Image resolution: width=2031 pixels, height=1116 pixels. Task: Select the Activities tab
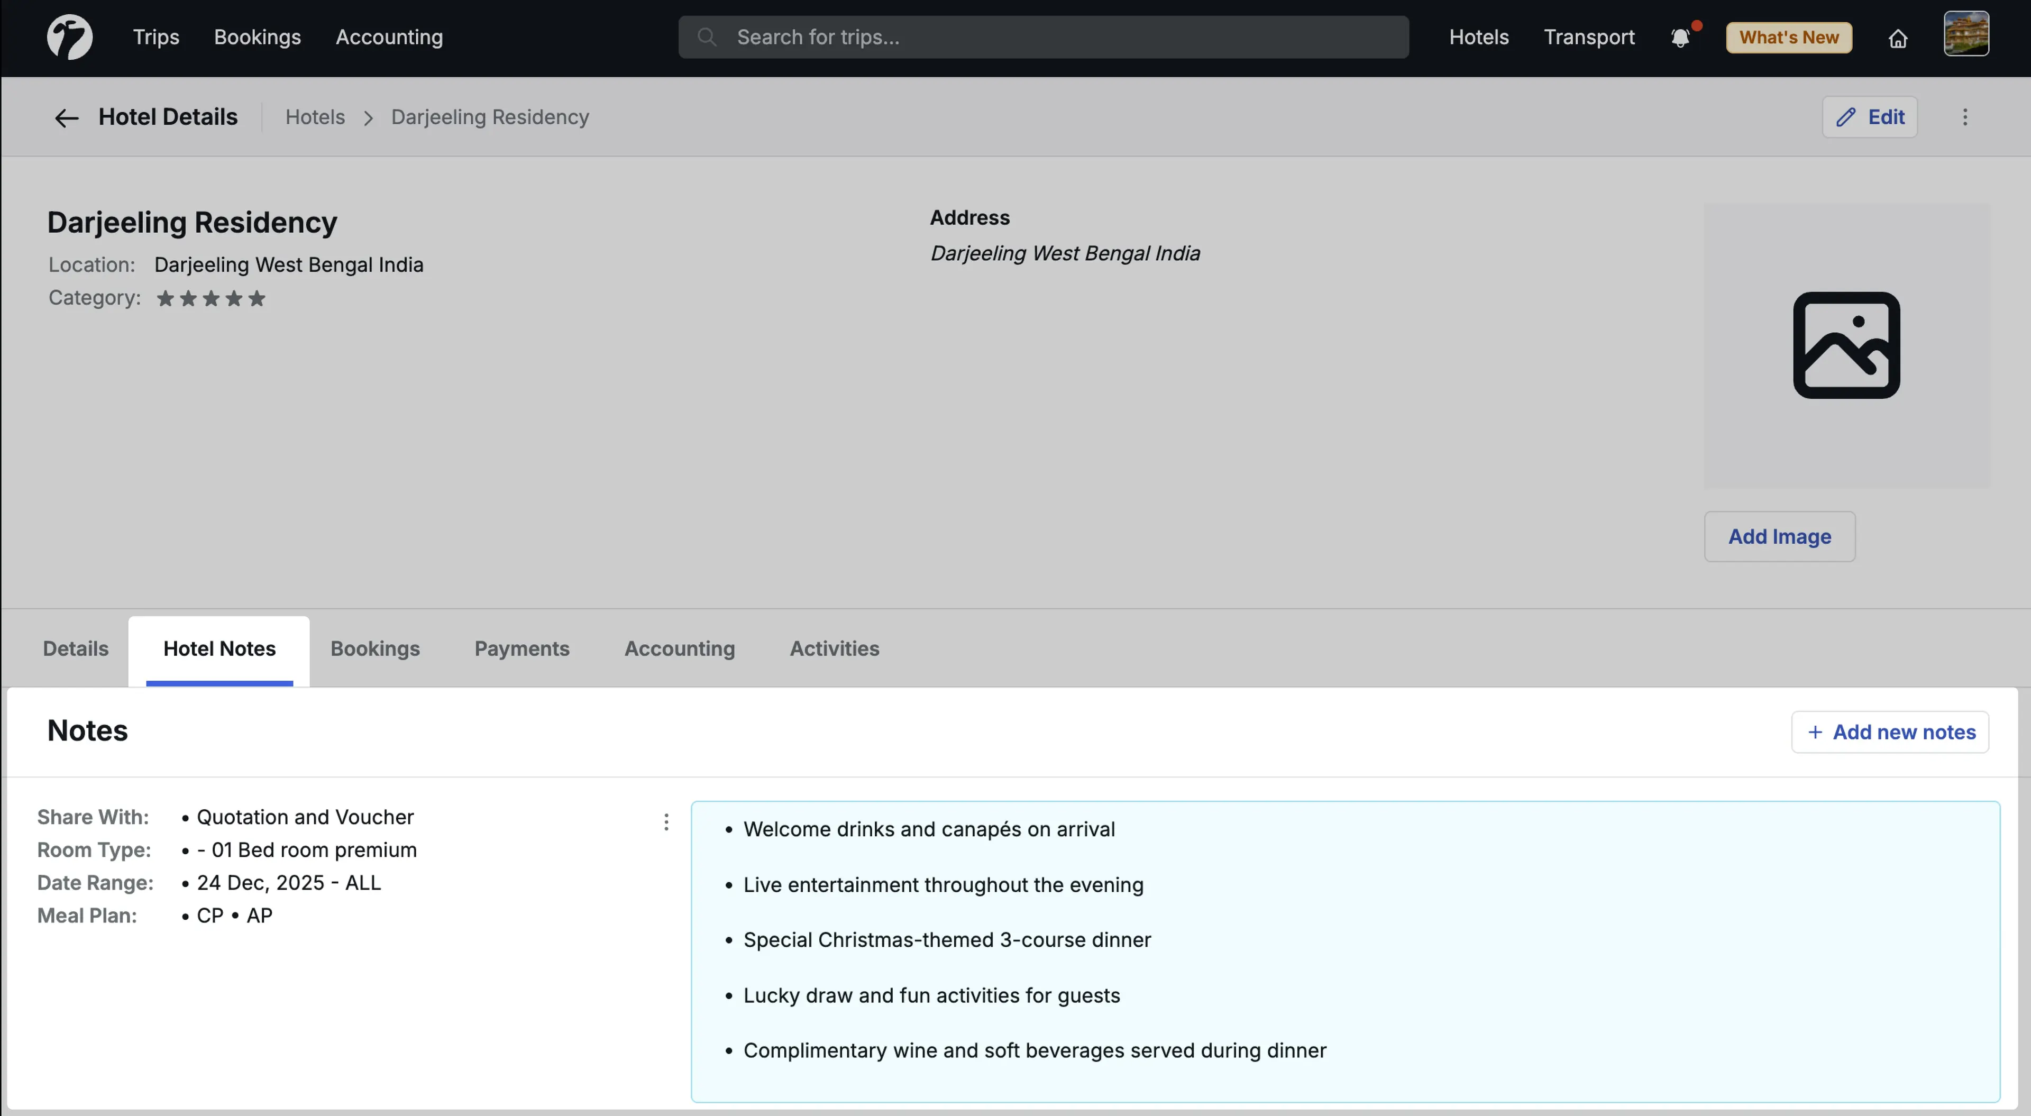click(834, 648)
